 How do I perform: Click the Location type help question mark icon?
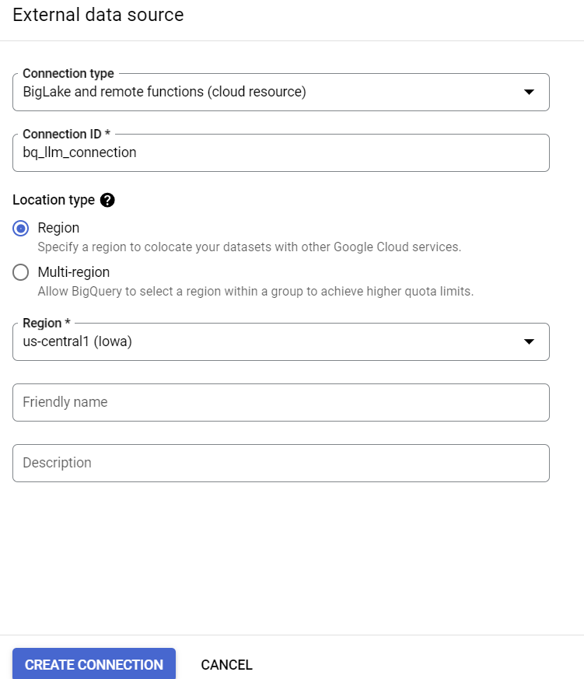(x=108, y=200)
